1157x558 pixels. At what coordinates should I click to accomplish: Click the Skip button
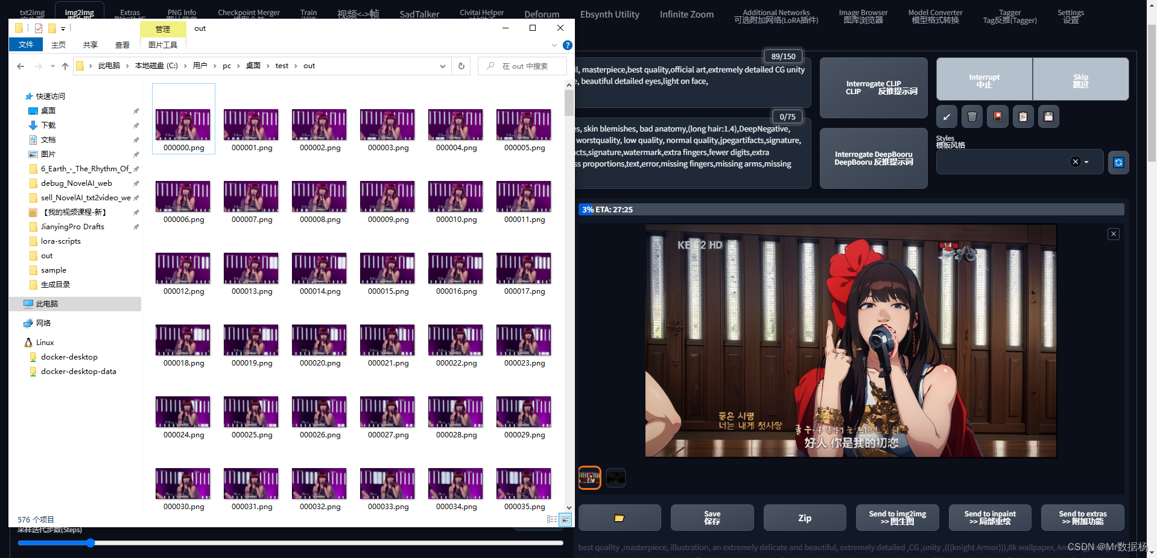point(1080,79)
